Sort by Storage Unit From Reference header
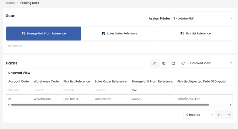Image resolution: width=238 pixels, height=129 pixels. tap(152, 82)
